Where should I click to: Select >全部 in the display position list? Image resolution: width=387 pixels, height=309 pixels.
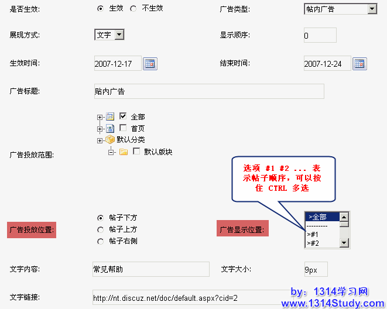pyautogui.click(x=321, y=217)
